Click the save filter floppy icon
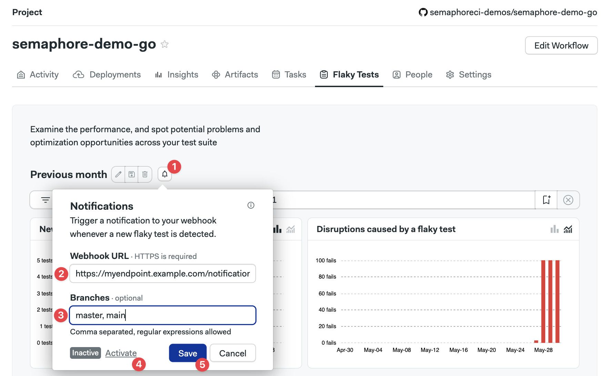 point(132,174)
